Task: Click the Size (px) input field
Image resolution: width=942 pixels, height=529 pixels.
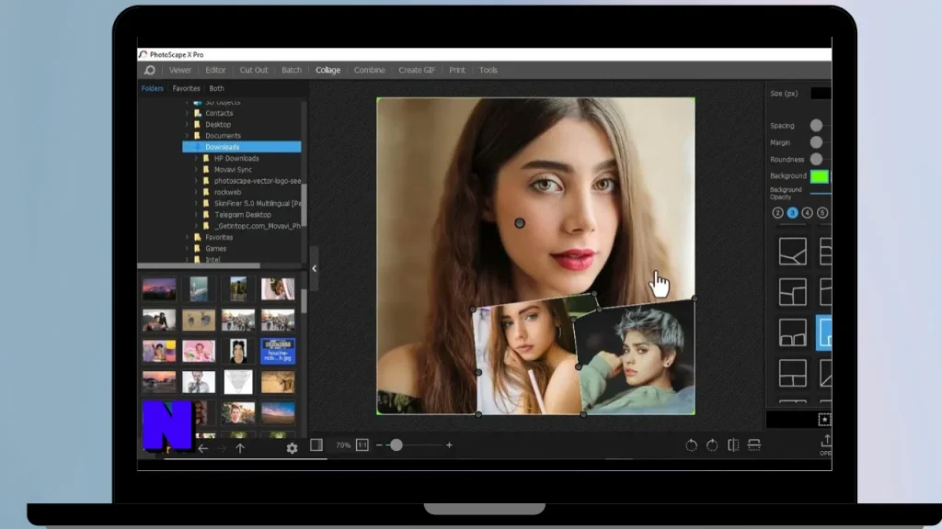Action: tap(821, 94)
